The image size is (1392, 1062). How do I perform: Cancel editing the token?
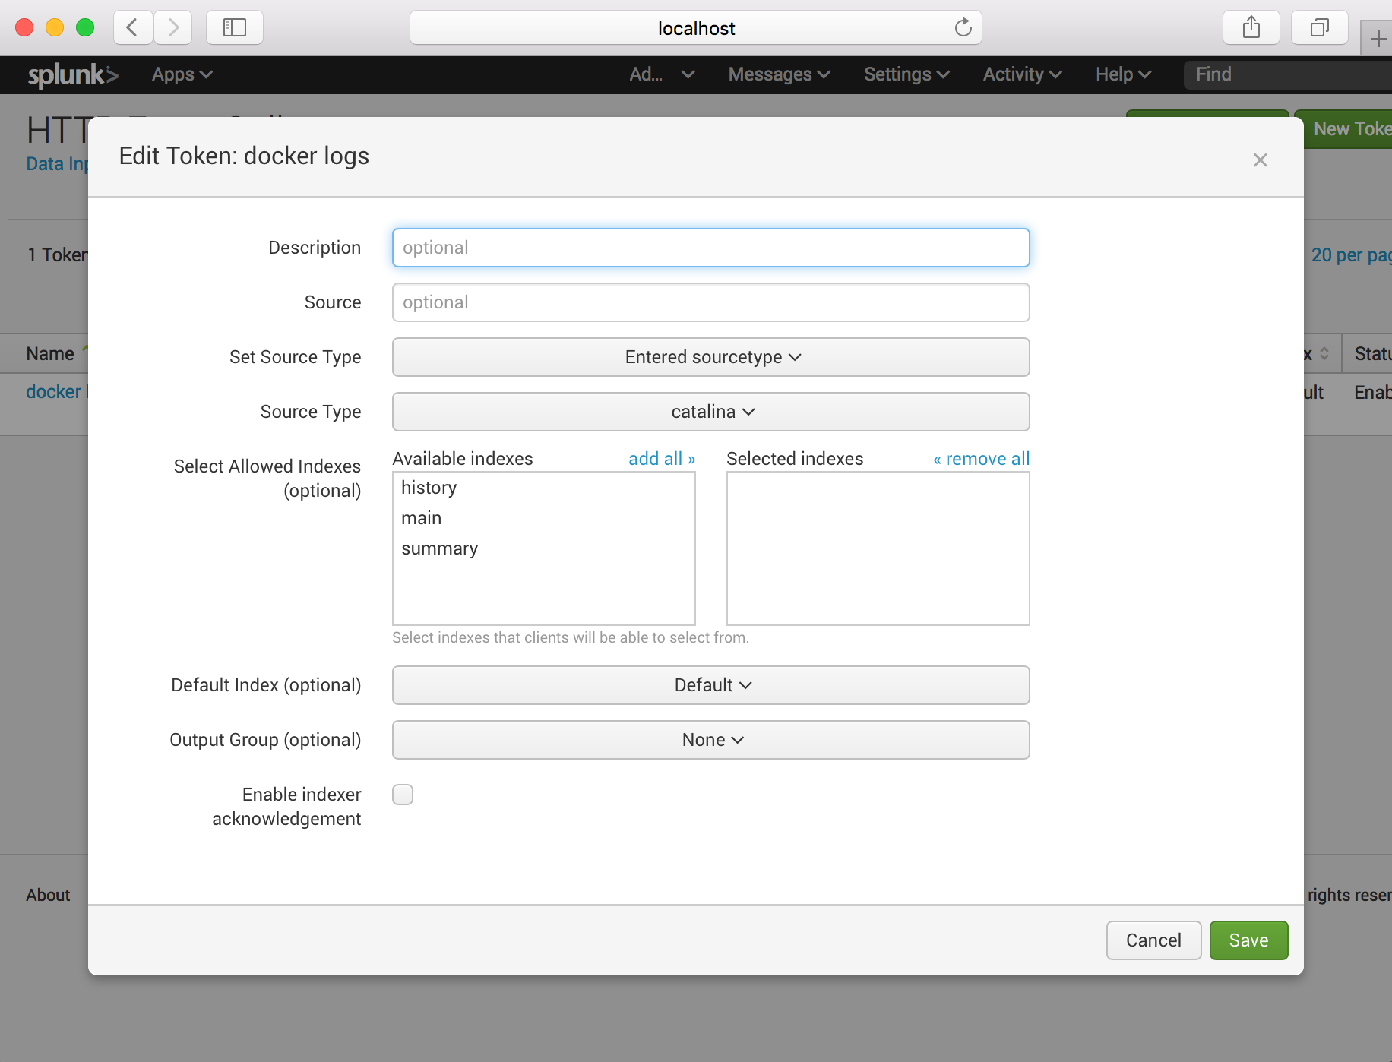1153,940
